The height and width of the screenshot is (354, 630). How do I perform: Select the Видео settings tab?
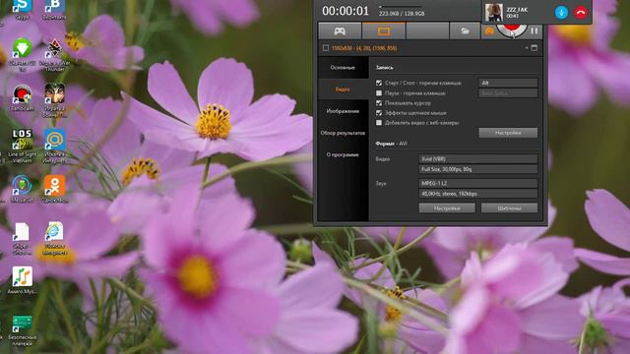pos(343,89)
